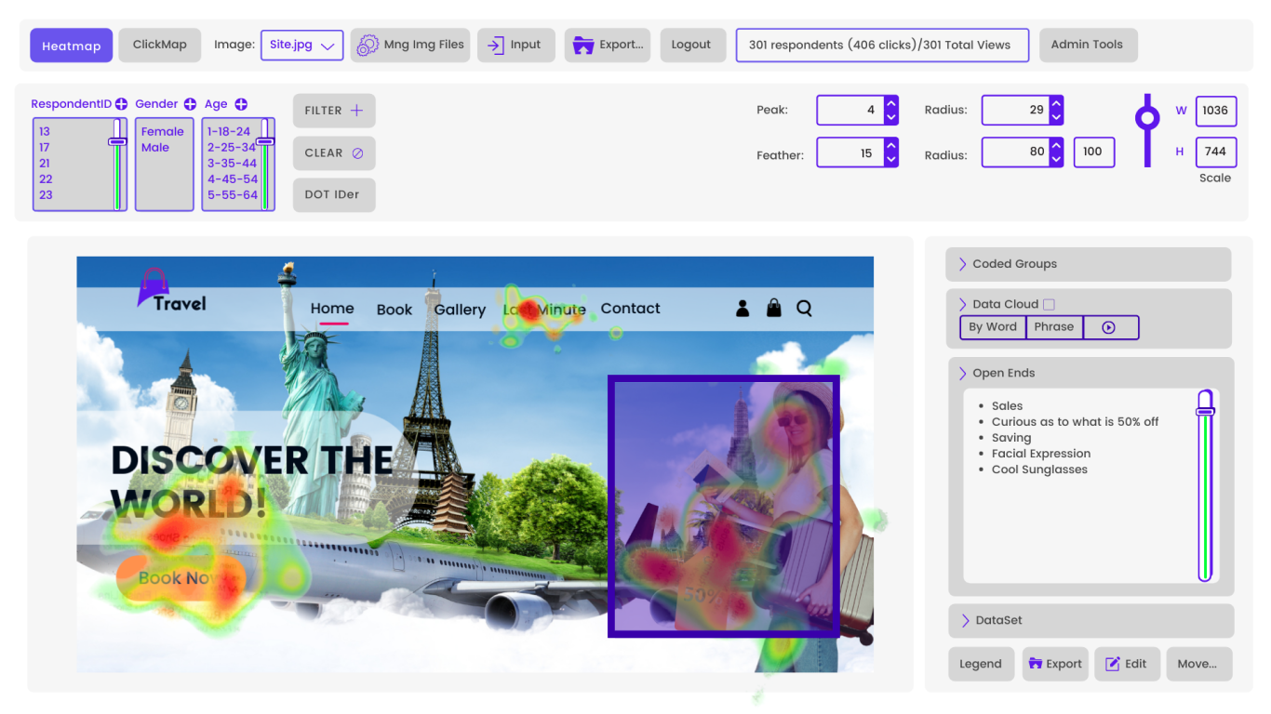Screen dimensions: 1271x714
Task: Click the plus icon beside Age
Action: (241, 105)
